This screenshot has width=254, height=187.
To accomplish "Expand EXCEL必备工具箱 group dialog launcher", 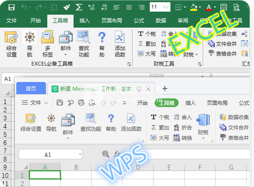I will tap(129, 65).
